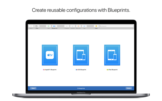Click the iOS Blueprint label
The image size is (162, 101).
82,70
